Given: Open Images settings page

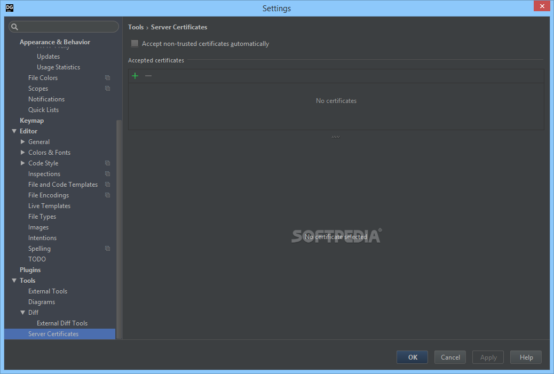Looking at the screenshot, I should [38, 227].
